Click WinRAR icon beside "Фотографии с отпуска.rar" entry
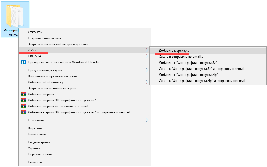The width and height of the screenshot is (267, 167). (x=23, y=100)
